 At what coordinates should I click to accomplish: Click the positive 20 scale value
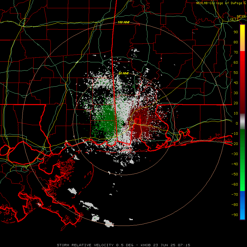236,103
